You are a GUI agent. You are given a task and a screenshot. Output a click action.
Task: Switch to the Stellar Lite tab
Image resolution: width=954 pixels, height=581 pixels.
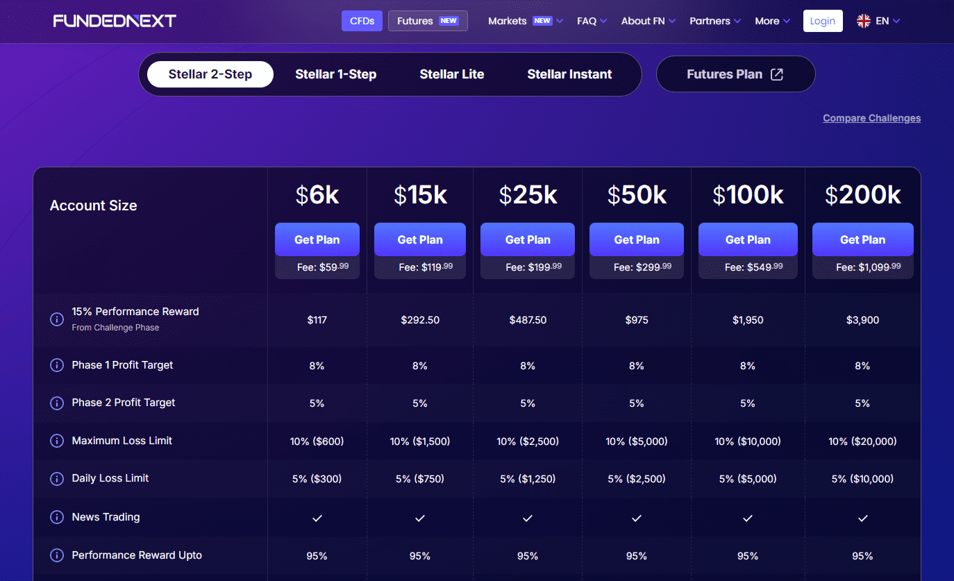coord(452,74)
